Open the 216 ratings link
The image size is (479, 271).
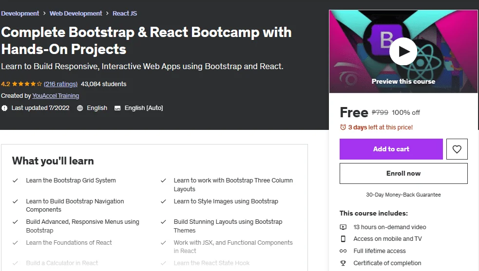click(x=60, y=84)
